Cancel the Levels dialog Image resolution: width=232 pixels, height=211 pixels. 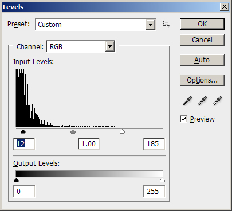click(x=202, y=40)
